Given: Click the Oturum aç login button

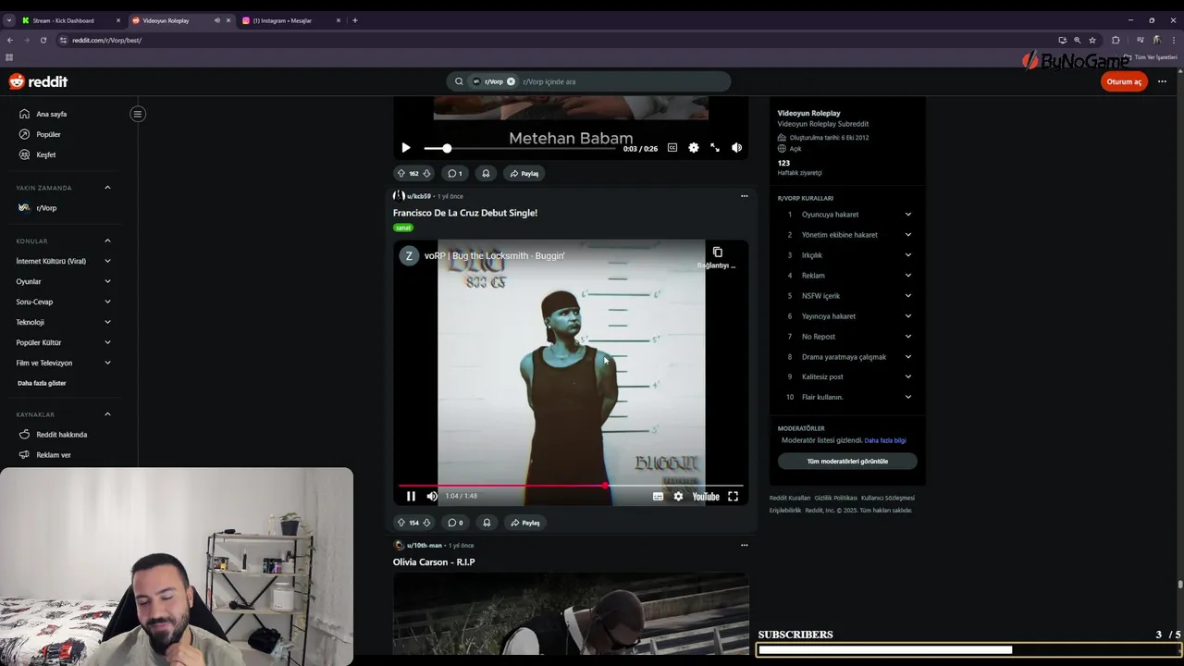Looking at the screenshot, I should 1124,81.
